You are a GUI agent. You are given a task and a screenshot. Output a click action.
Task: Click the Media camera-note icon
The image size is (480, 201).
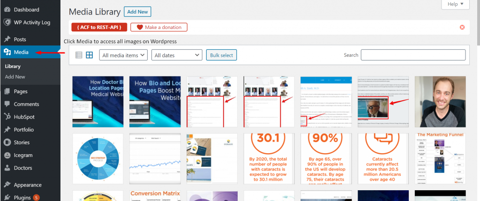click(x=7, y=52)
